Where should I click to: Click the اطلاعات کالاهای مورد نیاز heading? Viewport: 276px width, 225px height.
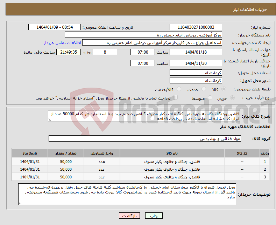click(245, 127)
